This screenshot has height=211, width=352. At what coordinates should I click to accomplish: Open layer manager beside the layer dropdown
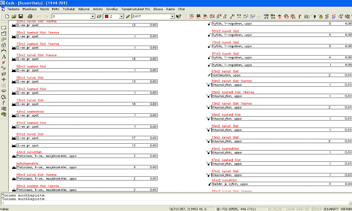point(99,17)
